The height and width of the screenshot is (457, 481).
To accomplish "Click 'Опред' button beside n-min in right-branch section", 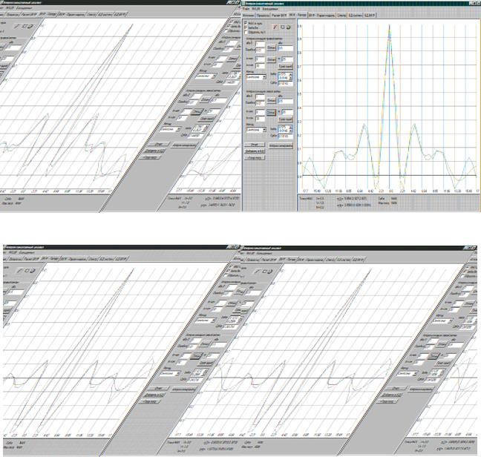I will [x=271, y=59].
